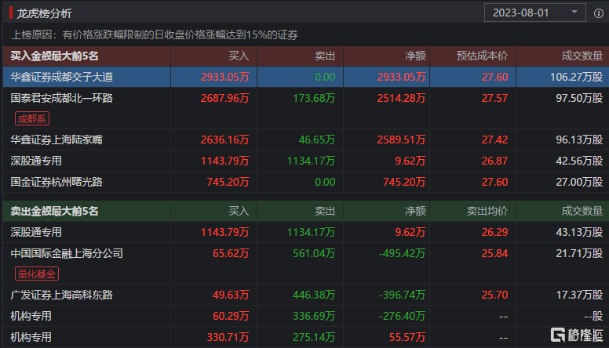This screenshot has width=609, height=348.
Task: Click the 上榜原因 reason description line
Action: pyautogui.click(x=154, y=35)
